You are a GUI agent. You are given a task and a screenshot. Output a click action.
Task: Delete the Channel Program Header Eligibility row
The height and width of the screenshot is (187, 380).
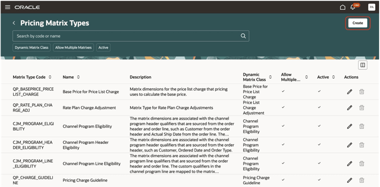click(x=362, y=145)
